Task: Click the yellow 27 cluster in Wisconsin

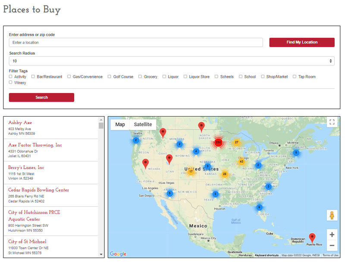Action: [x=236, y=141]
